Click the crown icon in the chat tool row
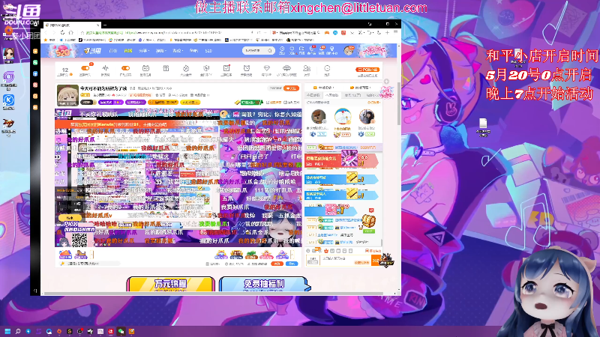Viewport: 600px width, 337px height. pyautogui.click(x=326, y=251)
